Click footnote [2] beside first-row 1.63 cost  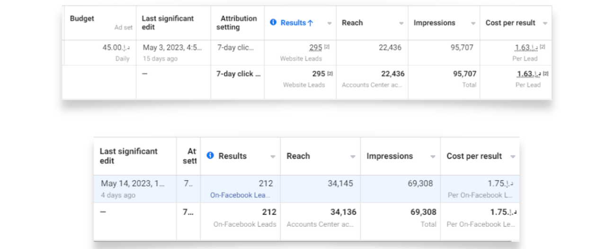(x=543, y=47)
